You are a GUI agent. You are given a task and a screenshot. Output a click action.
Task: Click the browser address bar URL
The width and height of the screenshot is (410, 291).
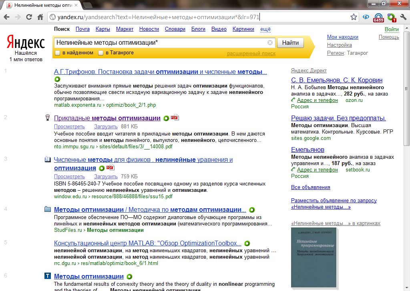point(158,17)
